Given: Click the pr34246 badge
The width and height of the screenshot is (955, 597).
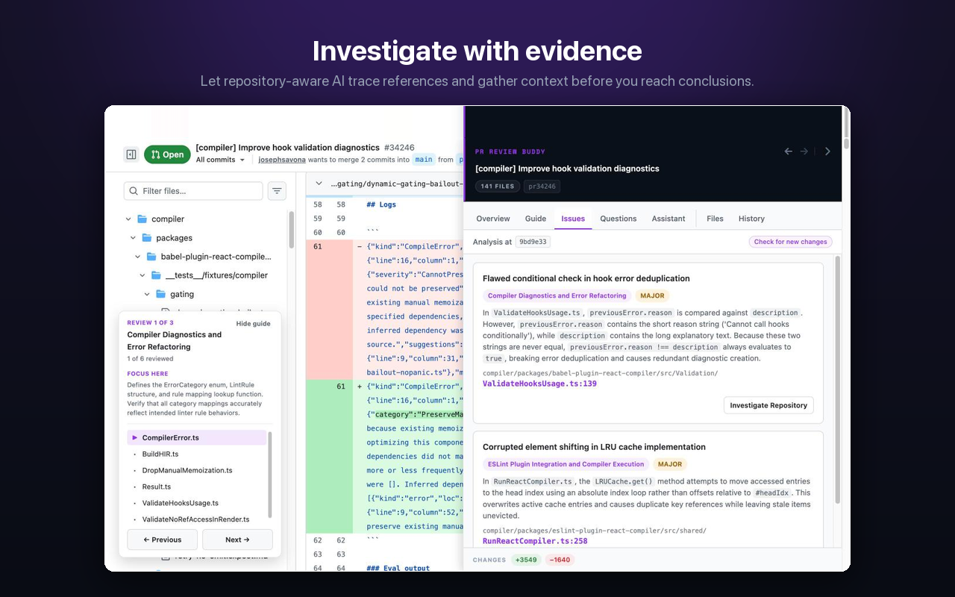Looking at the screenshot, I should click(542, 187).
